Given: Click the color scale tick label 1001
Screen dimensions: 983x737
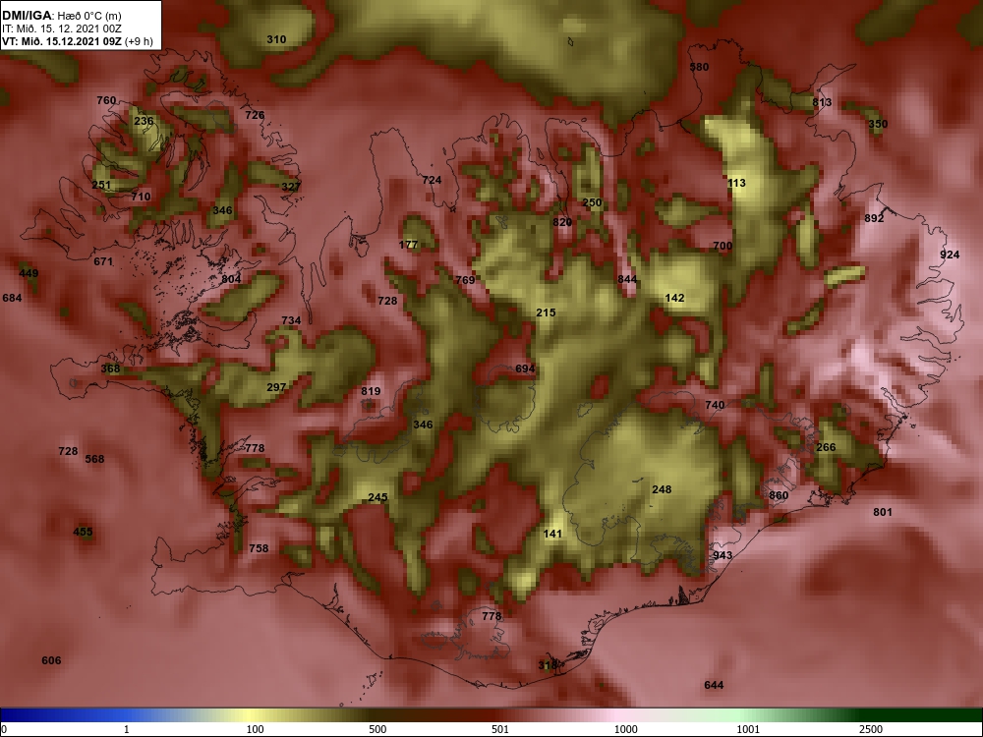Looking at the screenshot, I should (748, 729).
